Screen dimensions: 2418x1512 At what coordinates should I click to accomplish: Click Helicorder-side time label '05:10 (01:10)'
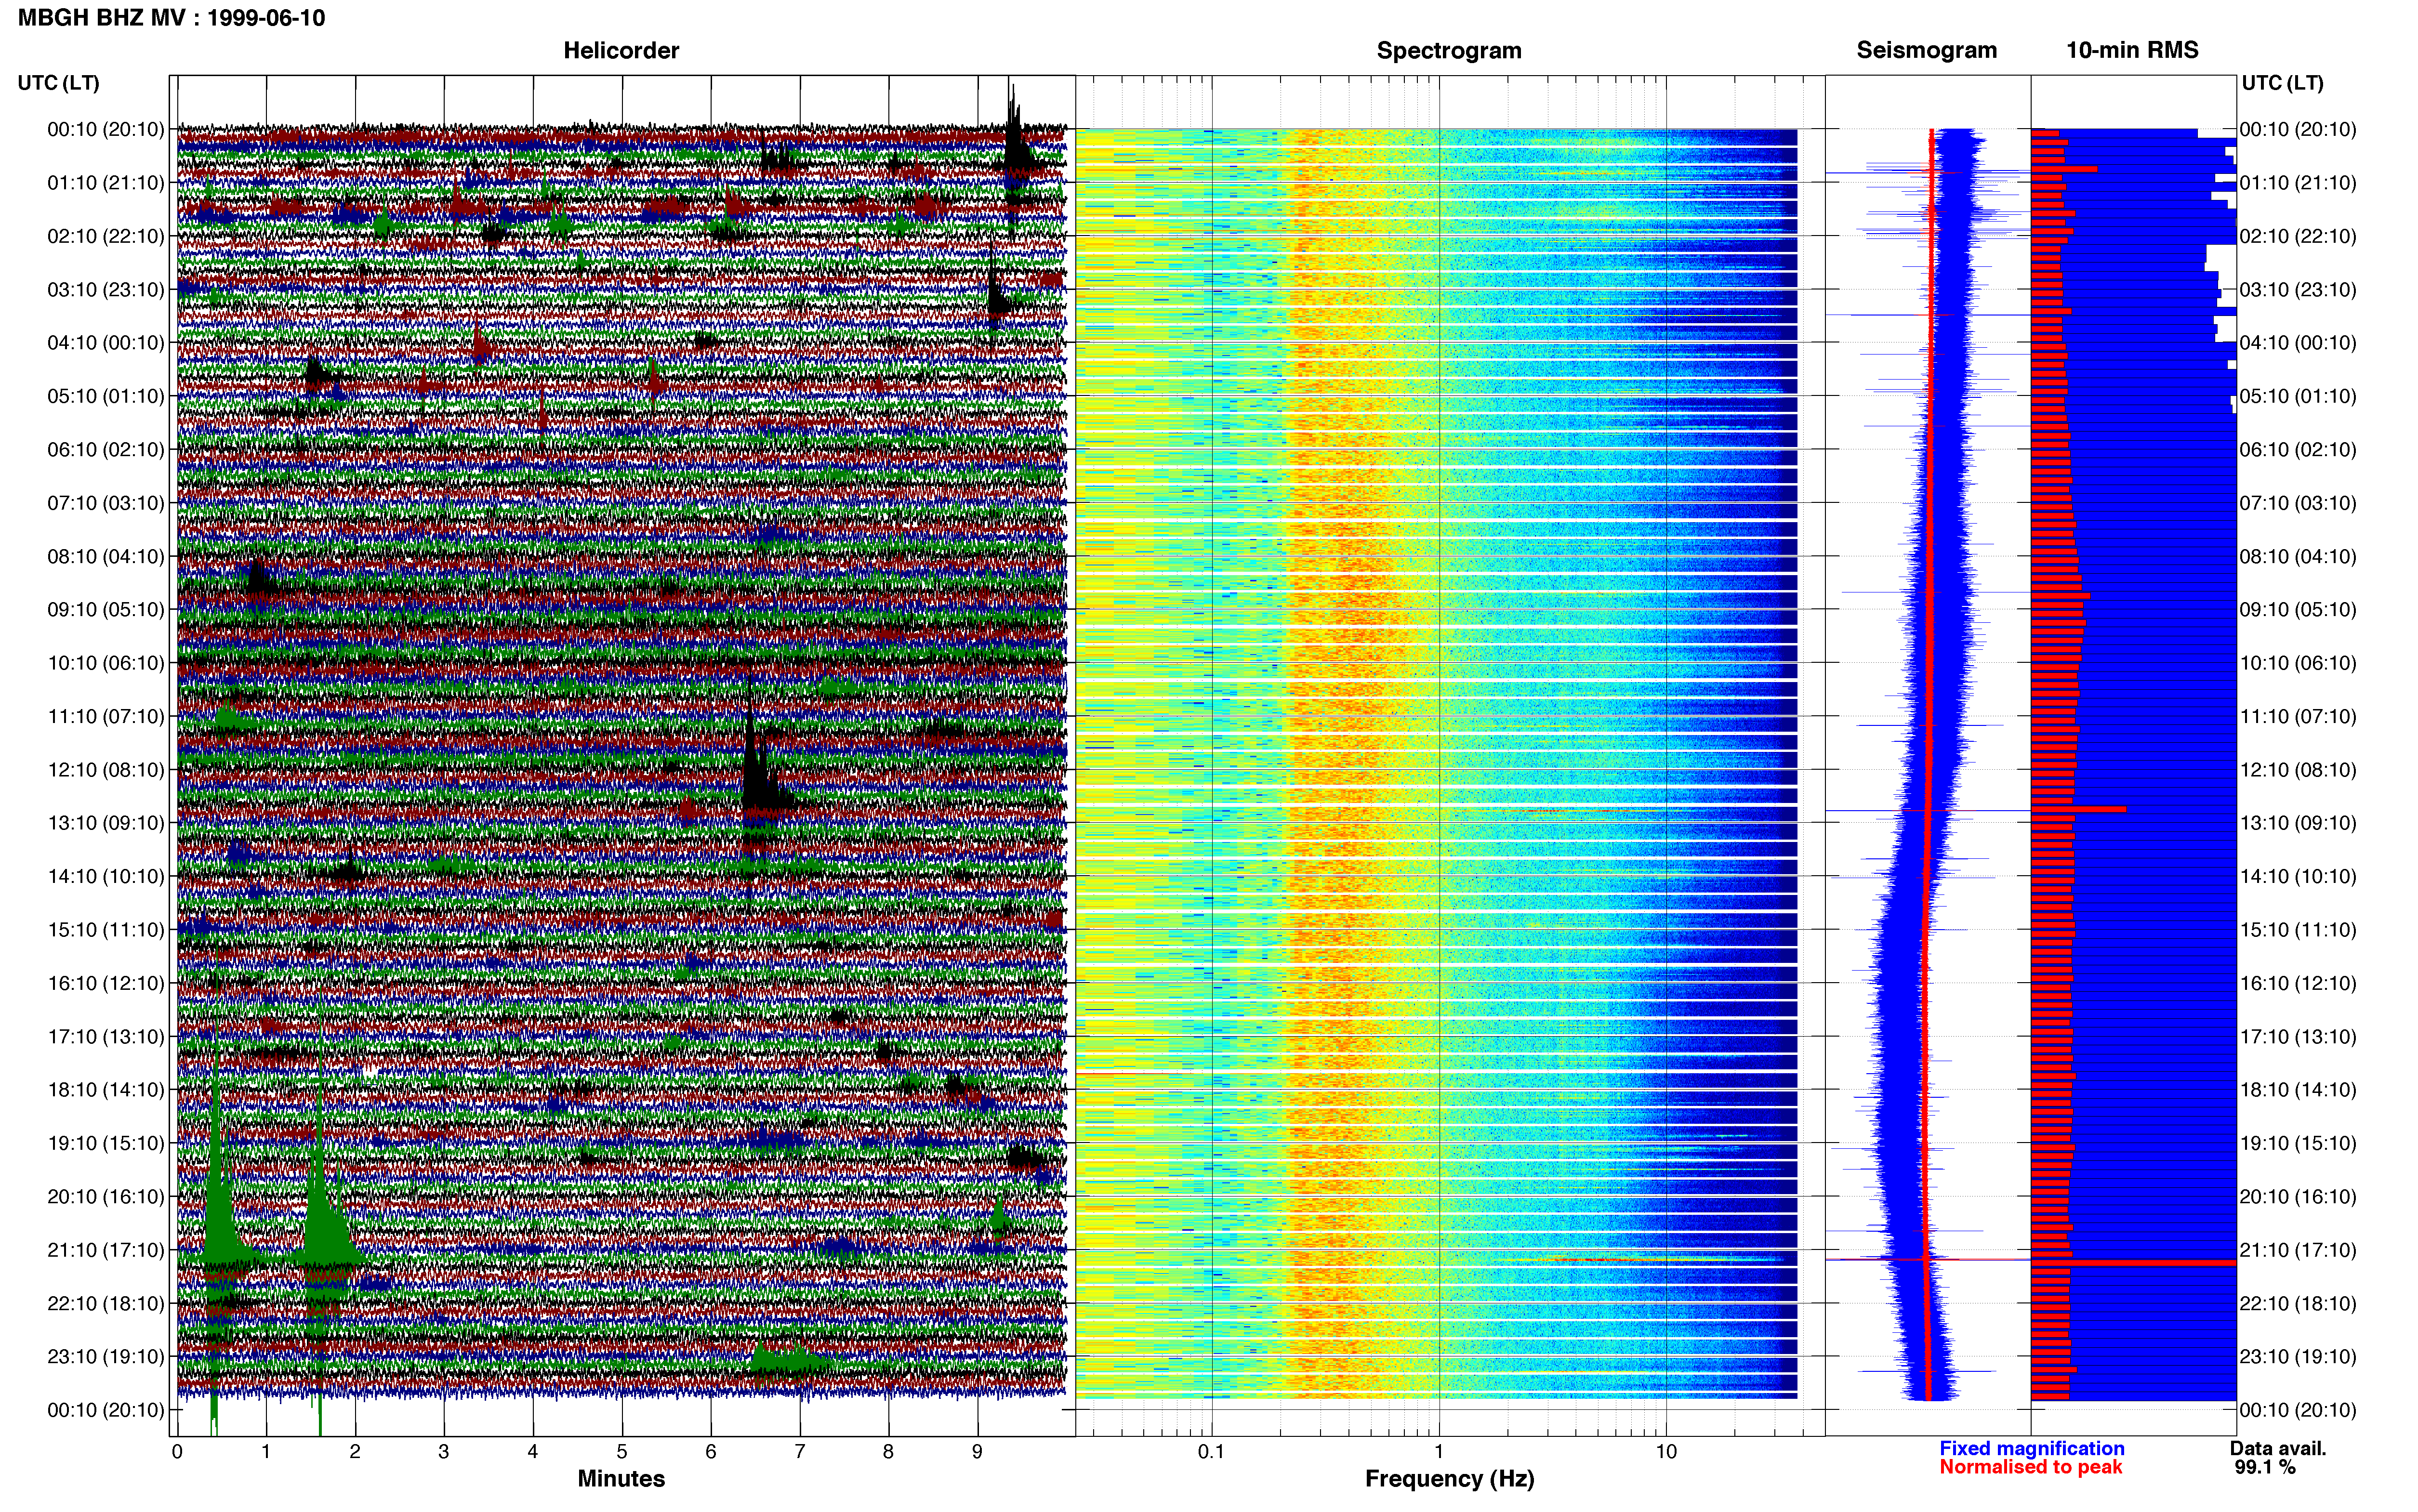[105, 396]
